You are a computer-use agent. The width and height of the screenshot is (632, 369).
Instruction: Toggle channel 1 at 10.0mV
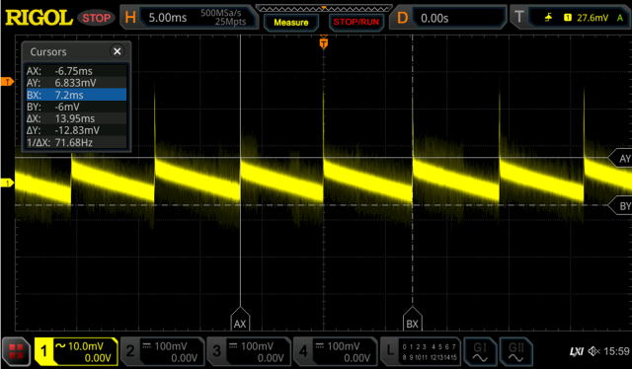(76, 351)
